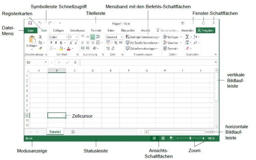Apply fill color with paint bucket icon

(61, 48)
